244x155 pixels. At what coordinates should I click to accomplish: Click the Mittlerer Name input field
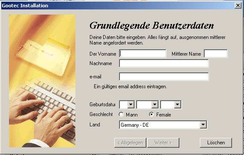point(216,54)
